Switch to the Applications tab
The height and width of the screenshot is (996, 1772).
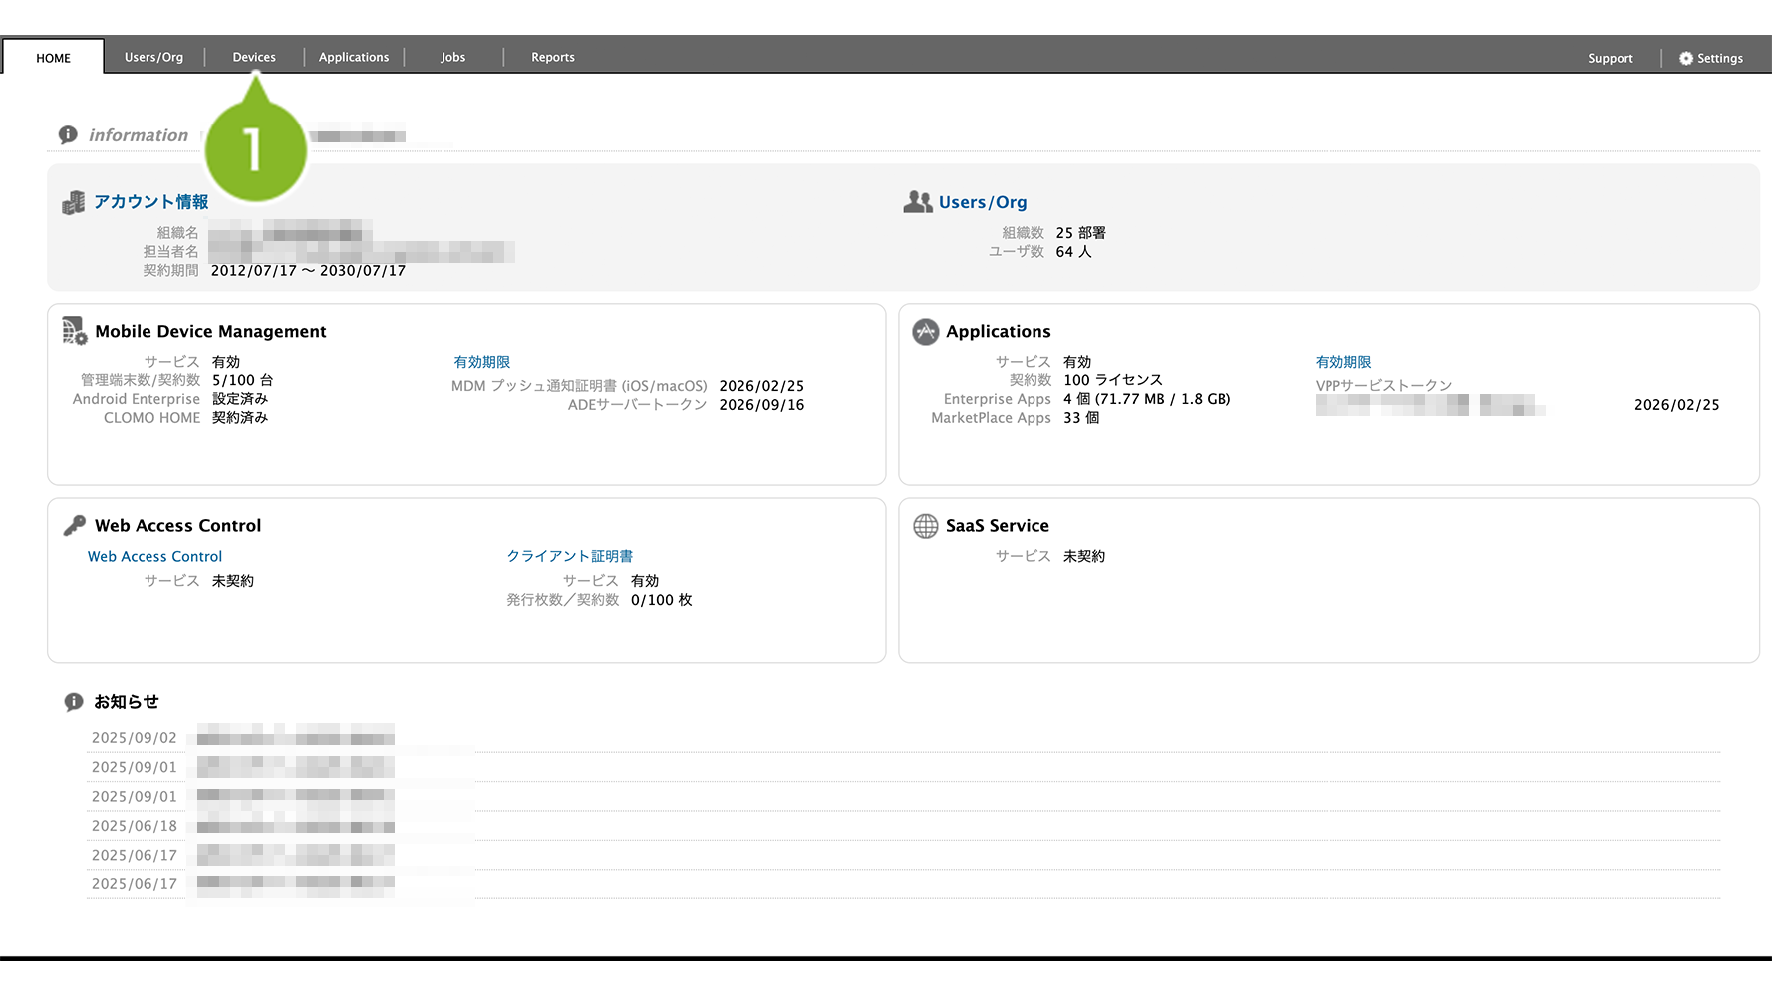(x=354, y=58)
